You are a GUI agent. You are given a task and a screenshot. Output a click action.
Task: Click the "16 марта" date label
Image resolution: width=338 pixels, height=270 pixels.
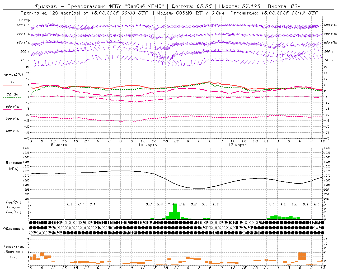pos(148,145)
